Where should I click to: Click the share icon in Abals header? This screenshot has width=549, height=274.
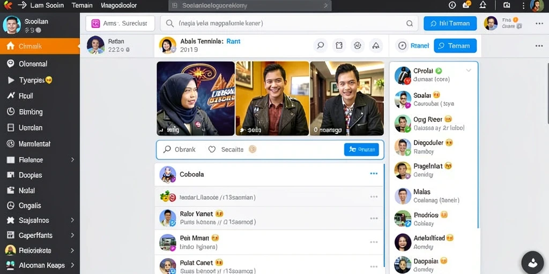pos(339,45)
